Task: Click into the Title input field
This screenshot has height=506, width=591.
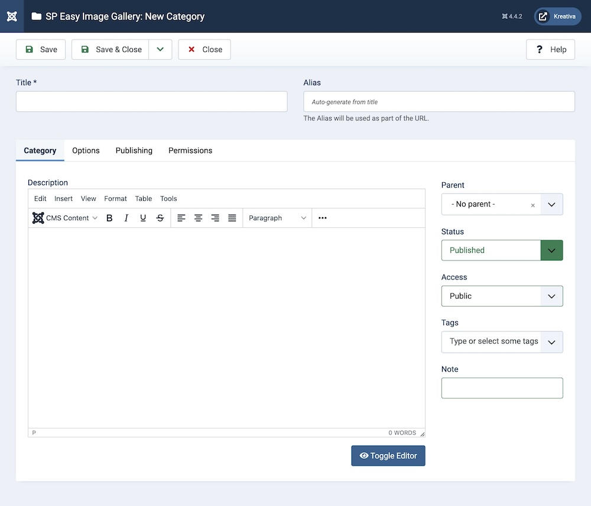Action: pos(151,102)
